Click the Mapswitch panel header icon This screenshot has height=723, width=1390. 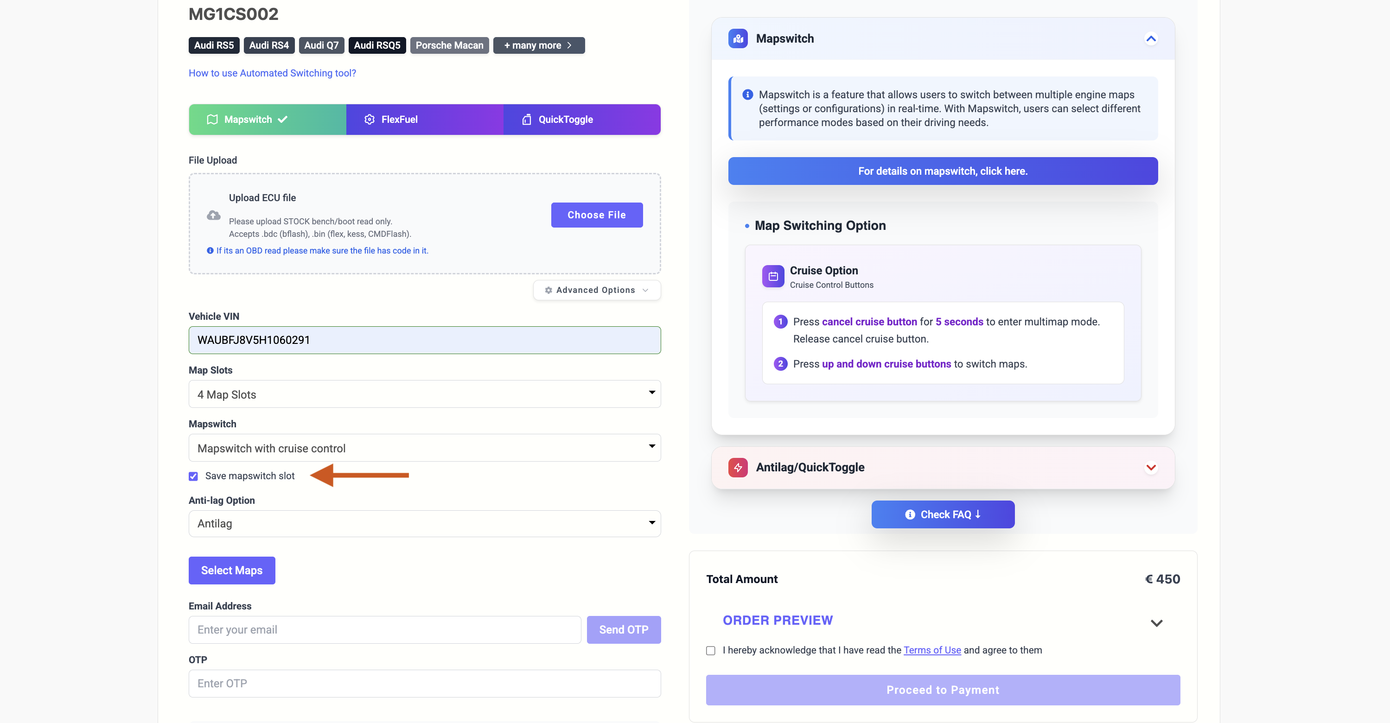738,39
